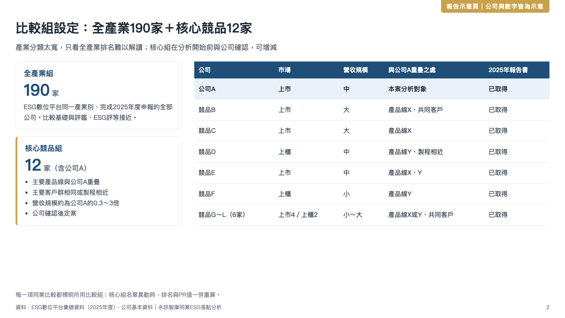565x318 pixels.
Task: Click the bullet '公司確認後定案'
Action: pyautogui.click(x=54, y=213)
